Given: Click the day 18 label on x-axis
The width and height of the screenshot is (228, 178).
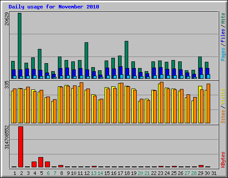Looking at the screenshot, I should pos(127,173).
